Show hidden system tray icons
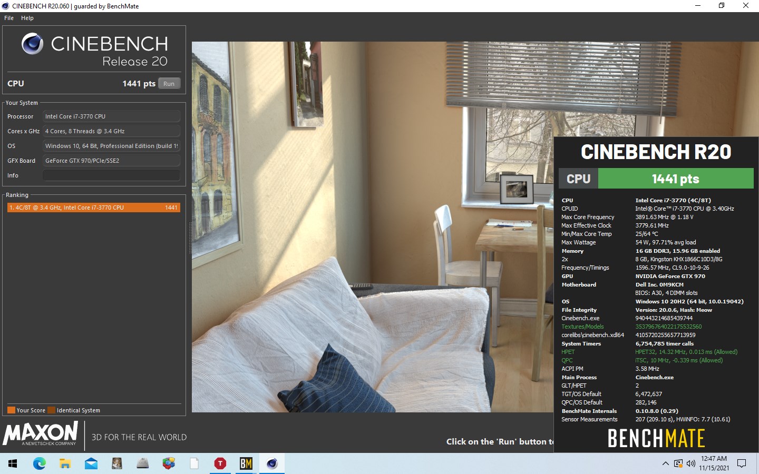Screen dimensions: 759x474 click(x=665, y=463)
